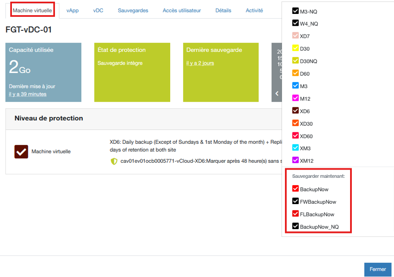This screenshot has width=394, height=277.
Task: Click the Fermer button
Action: [378, 269]
